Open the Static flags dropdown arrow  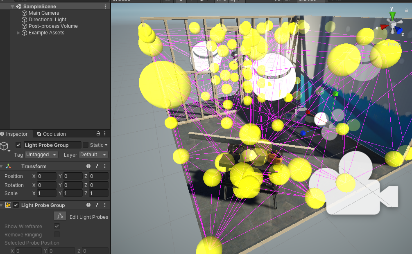(x=106, y=145)
